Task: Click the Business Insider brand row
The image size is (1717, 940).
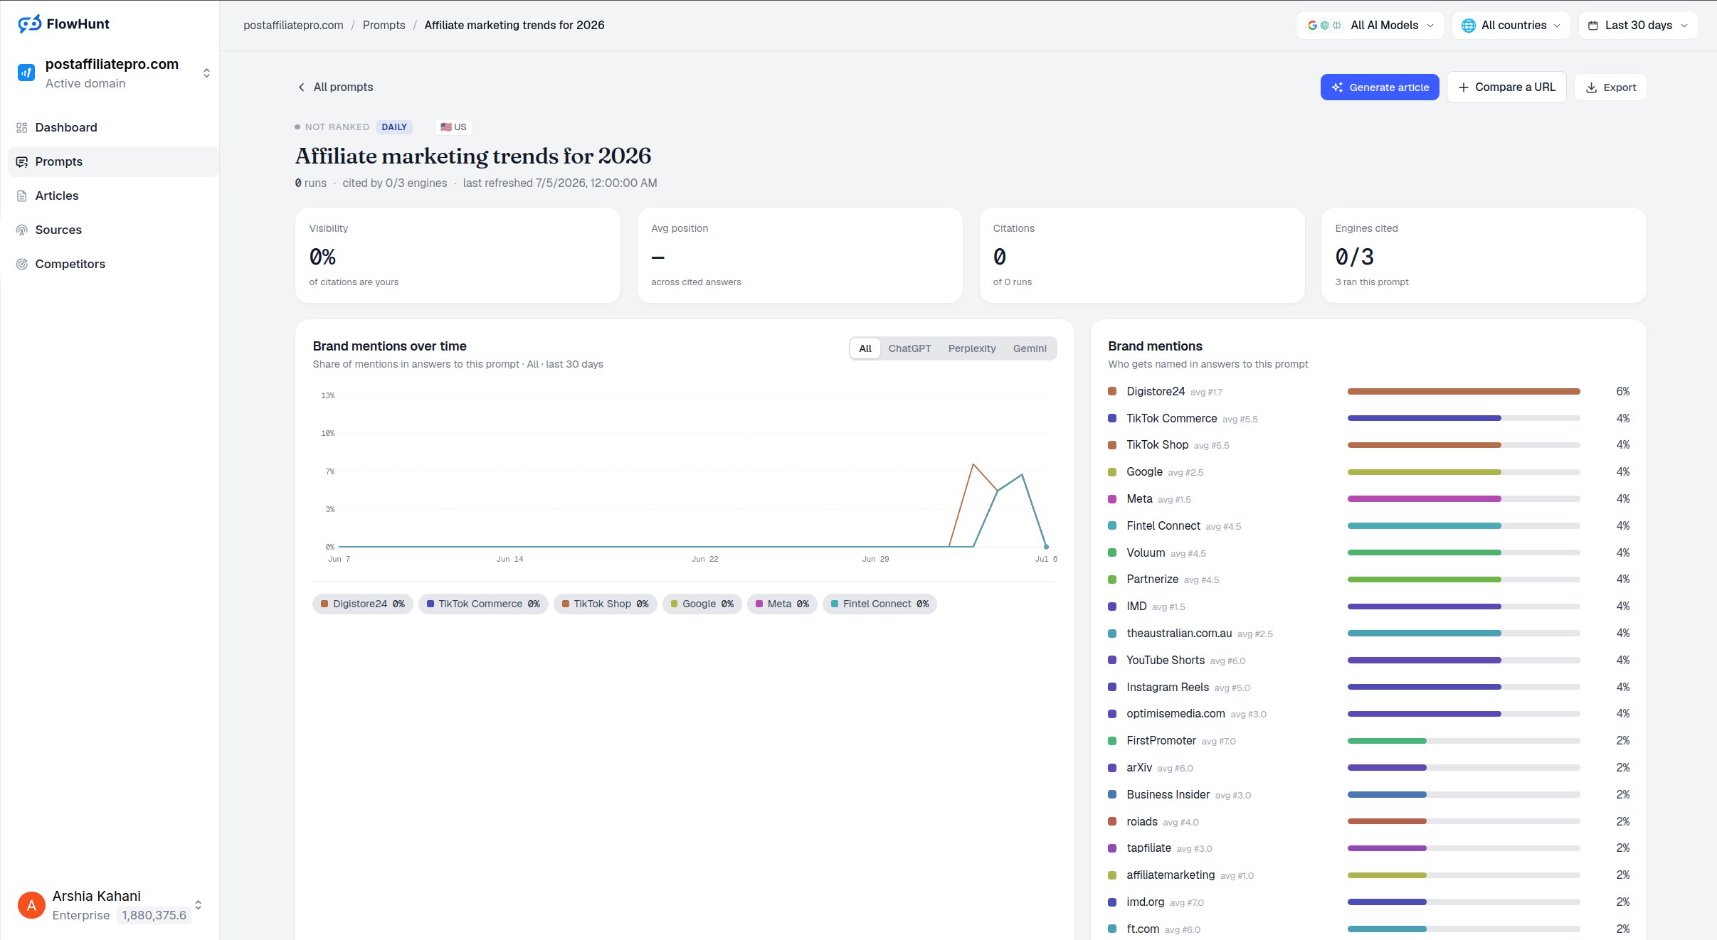Action: [1368, 794]
